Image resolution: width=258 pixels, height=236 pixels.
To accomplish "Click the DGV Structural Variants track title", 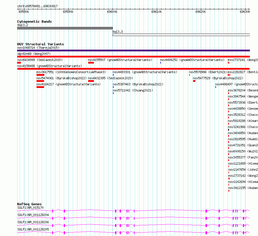I will [41, 44].
